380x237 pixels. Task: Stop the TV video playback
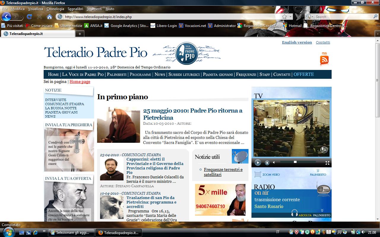[267, 163]
